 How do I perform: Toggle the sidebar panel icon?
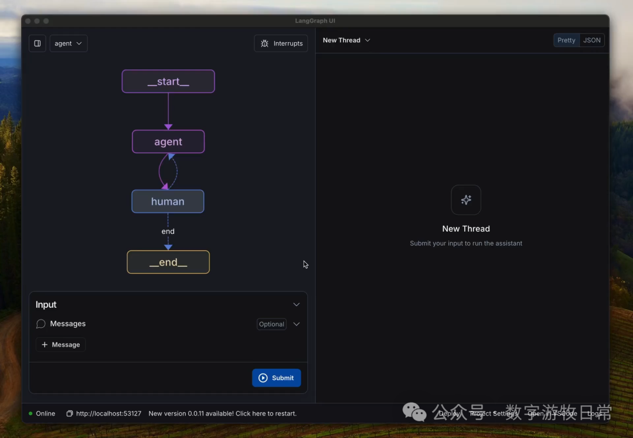(x=38, y=43)
